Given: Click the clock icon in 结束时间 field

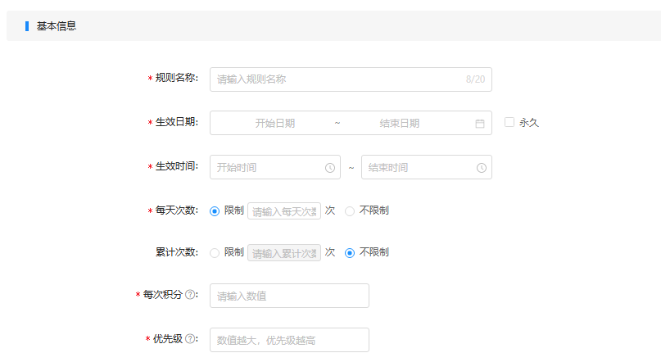Looking at the screenshot, I should (x=482, y=168).
